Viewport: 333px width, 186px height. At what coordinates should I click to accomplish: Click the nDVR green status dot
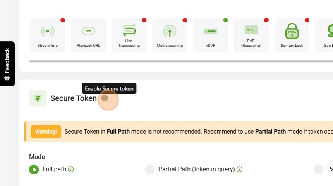(225, 20)
